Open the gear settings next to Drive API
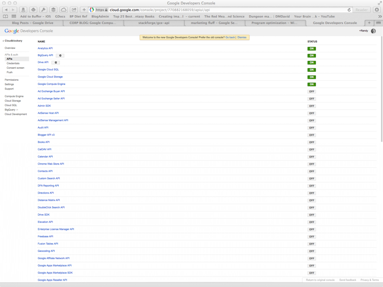 pyautogui.click(x=55, y=62)
